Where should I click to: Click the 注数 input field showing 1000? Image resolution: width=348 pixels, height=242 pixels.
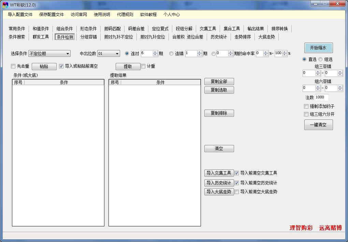tap(321, 97)
